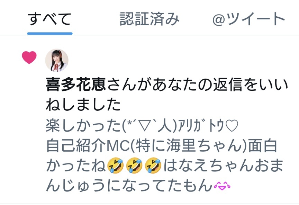299x205 pixels.
Task: Click the blue underline under すべて
Action: pos(50,34)
